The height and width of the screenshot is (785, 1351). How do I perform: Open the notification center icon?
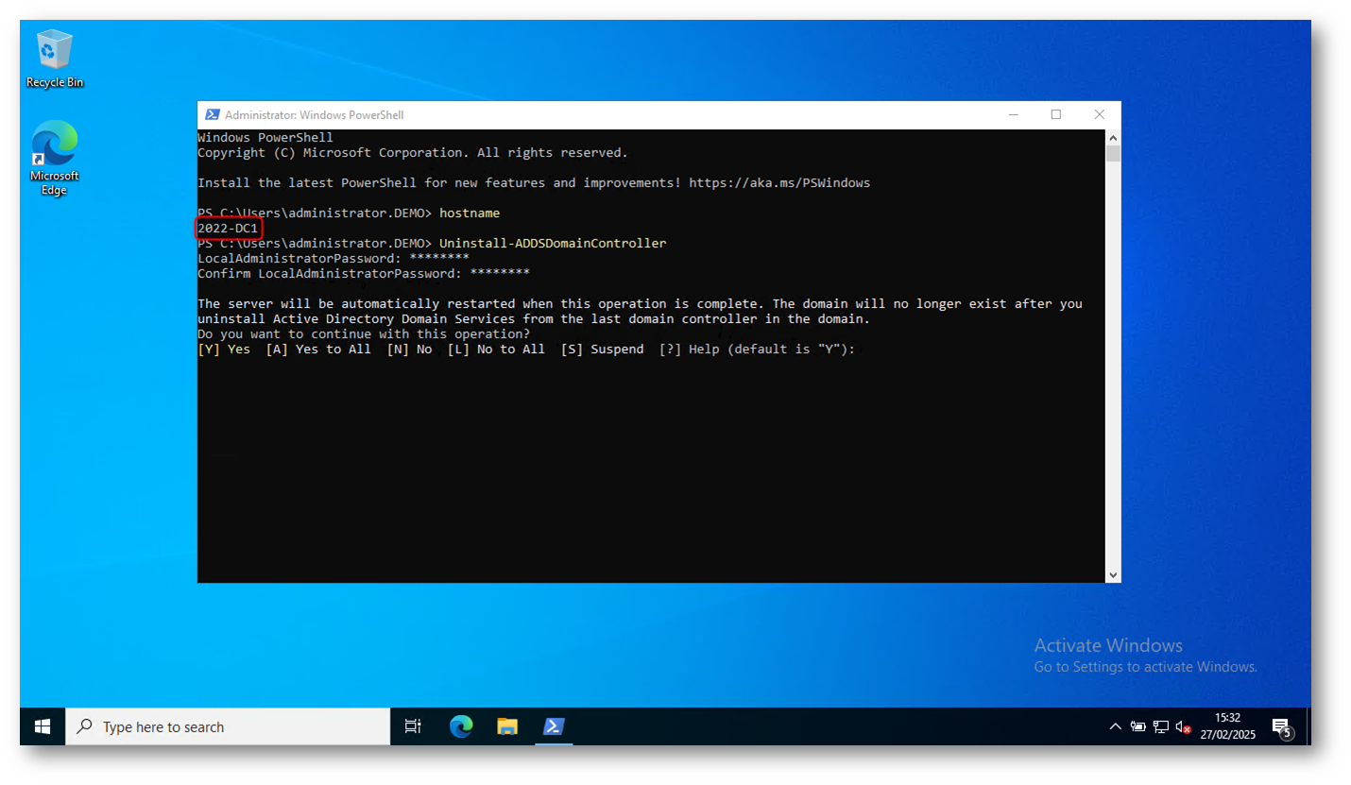pyautogui.click(x=1282, y=727)
